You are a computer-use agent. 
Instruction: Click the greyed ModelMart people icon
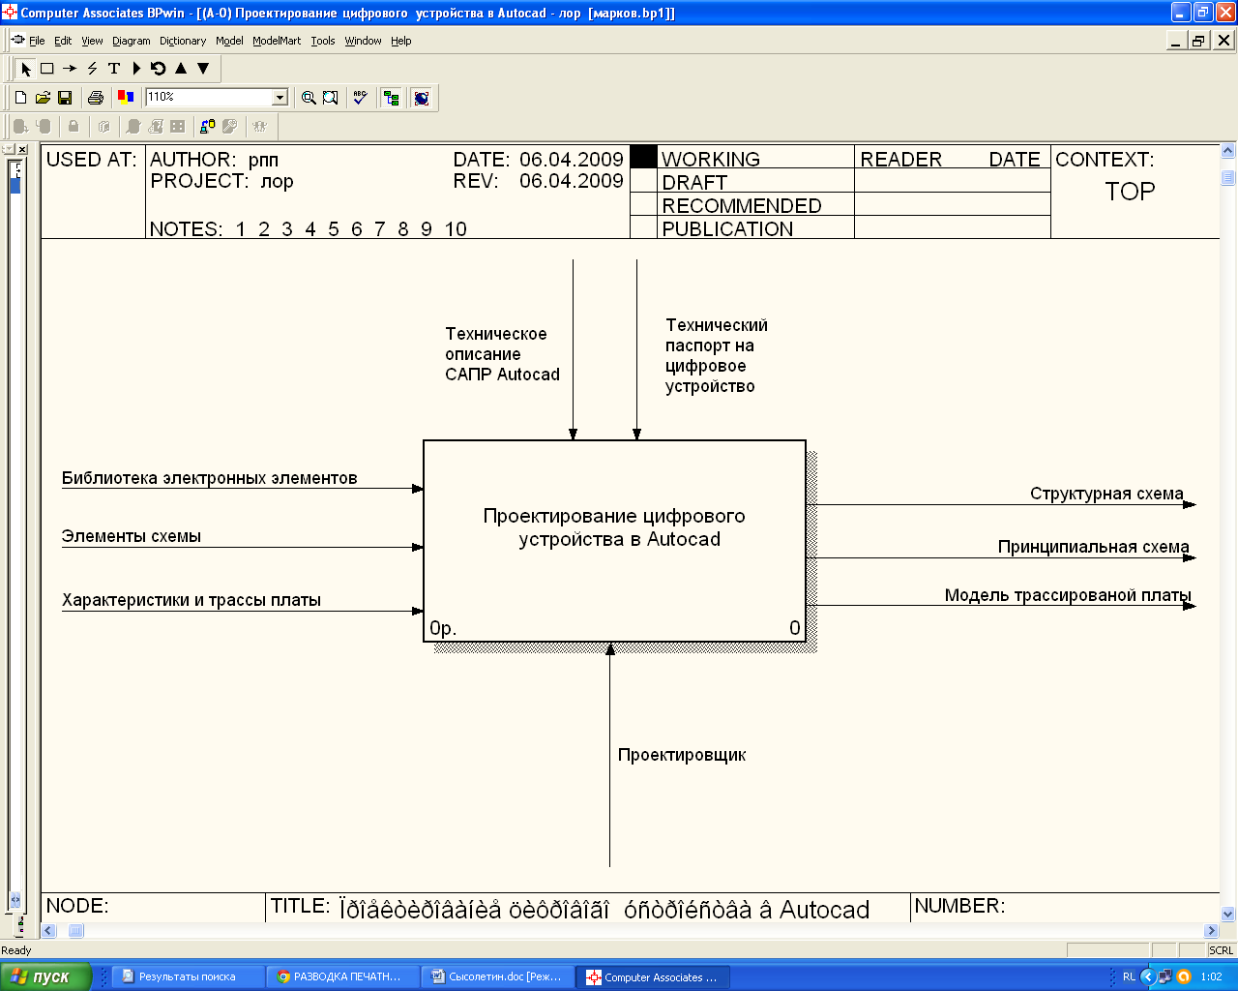pos(259,126)
